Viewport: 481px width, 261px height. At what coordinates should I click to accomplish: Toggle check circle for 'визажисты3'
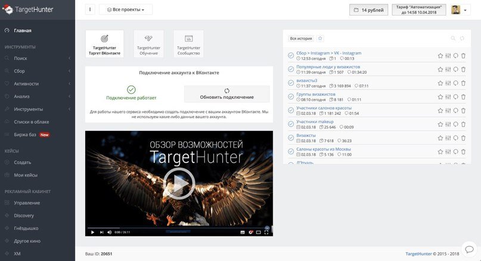[x=291, y=83]
